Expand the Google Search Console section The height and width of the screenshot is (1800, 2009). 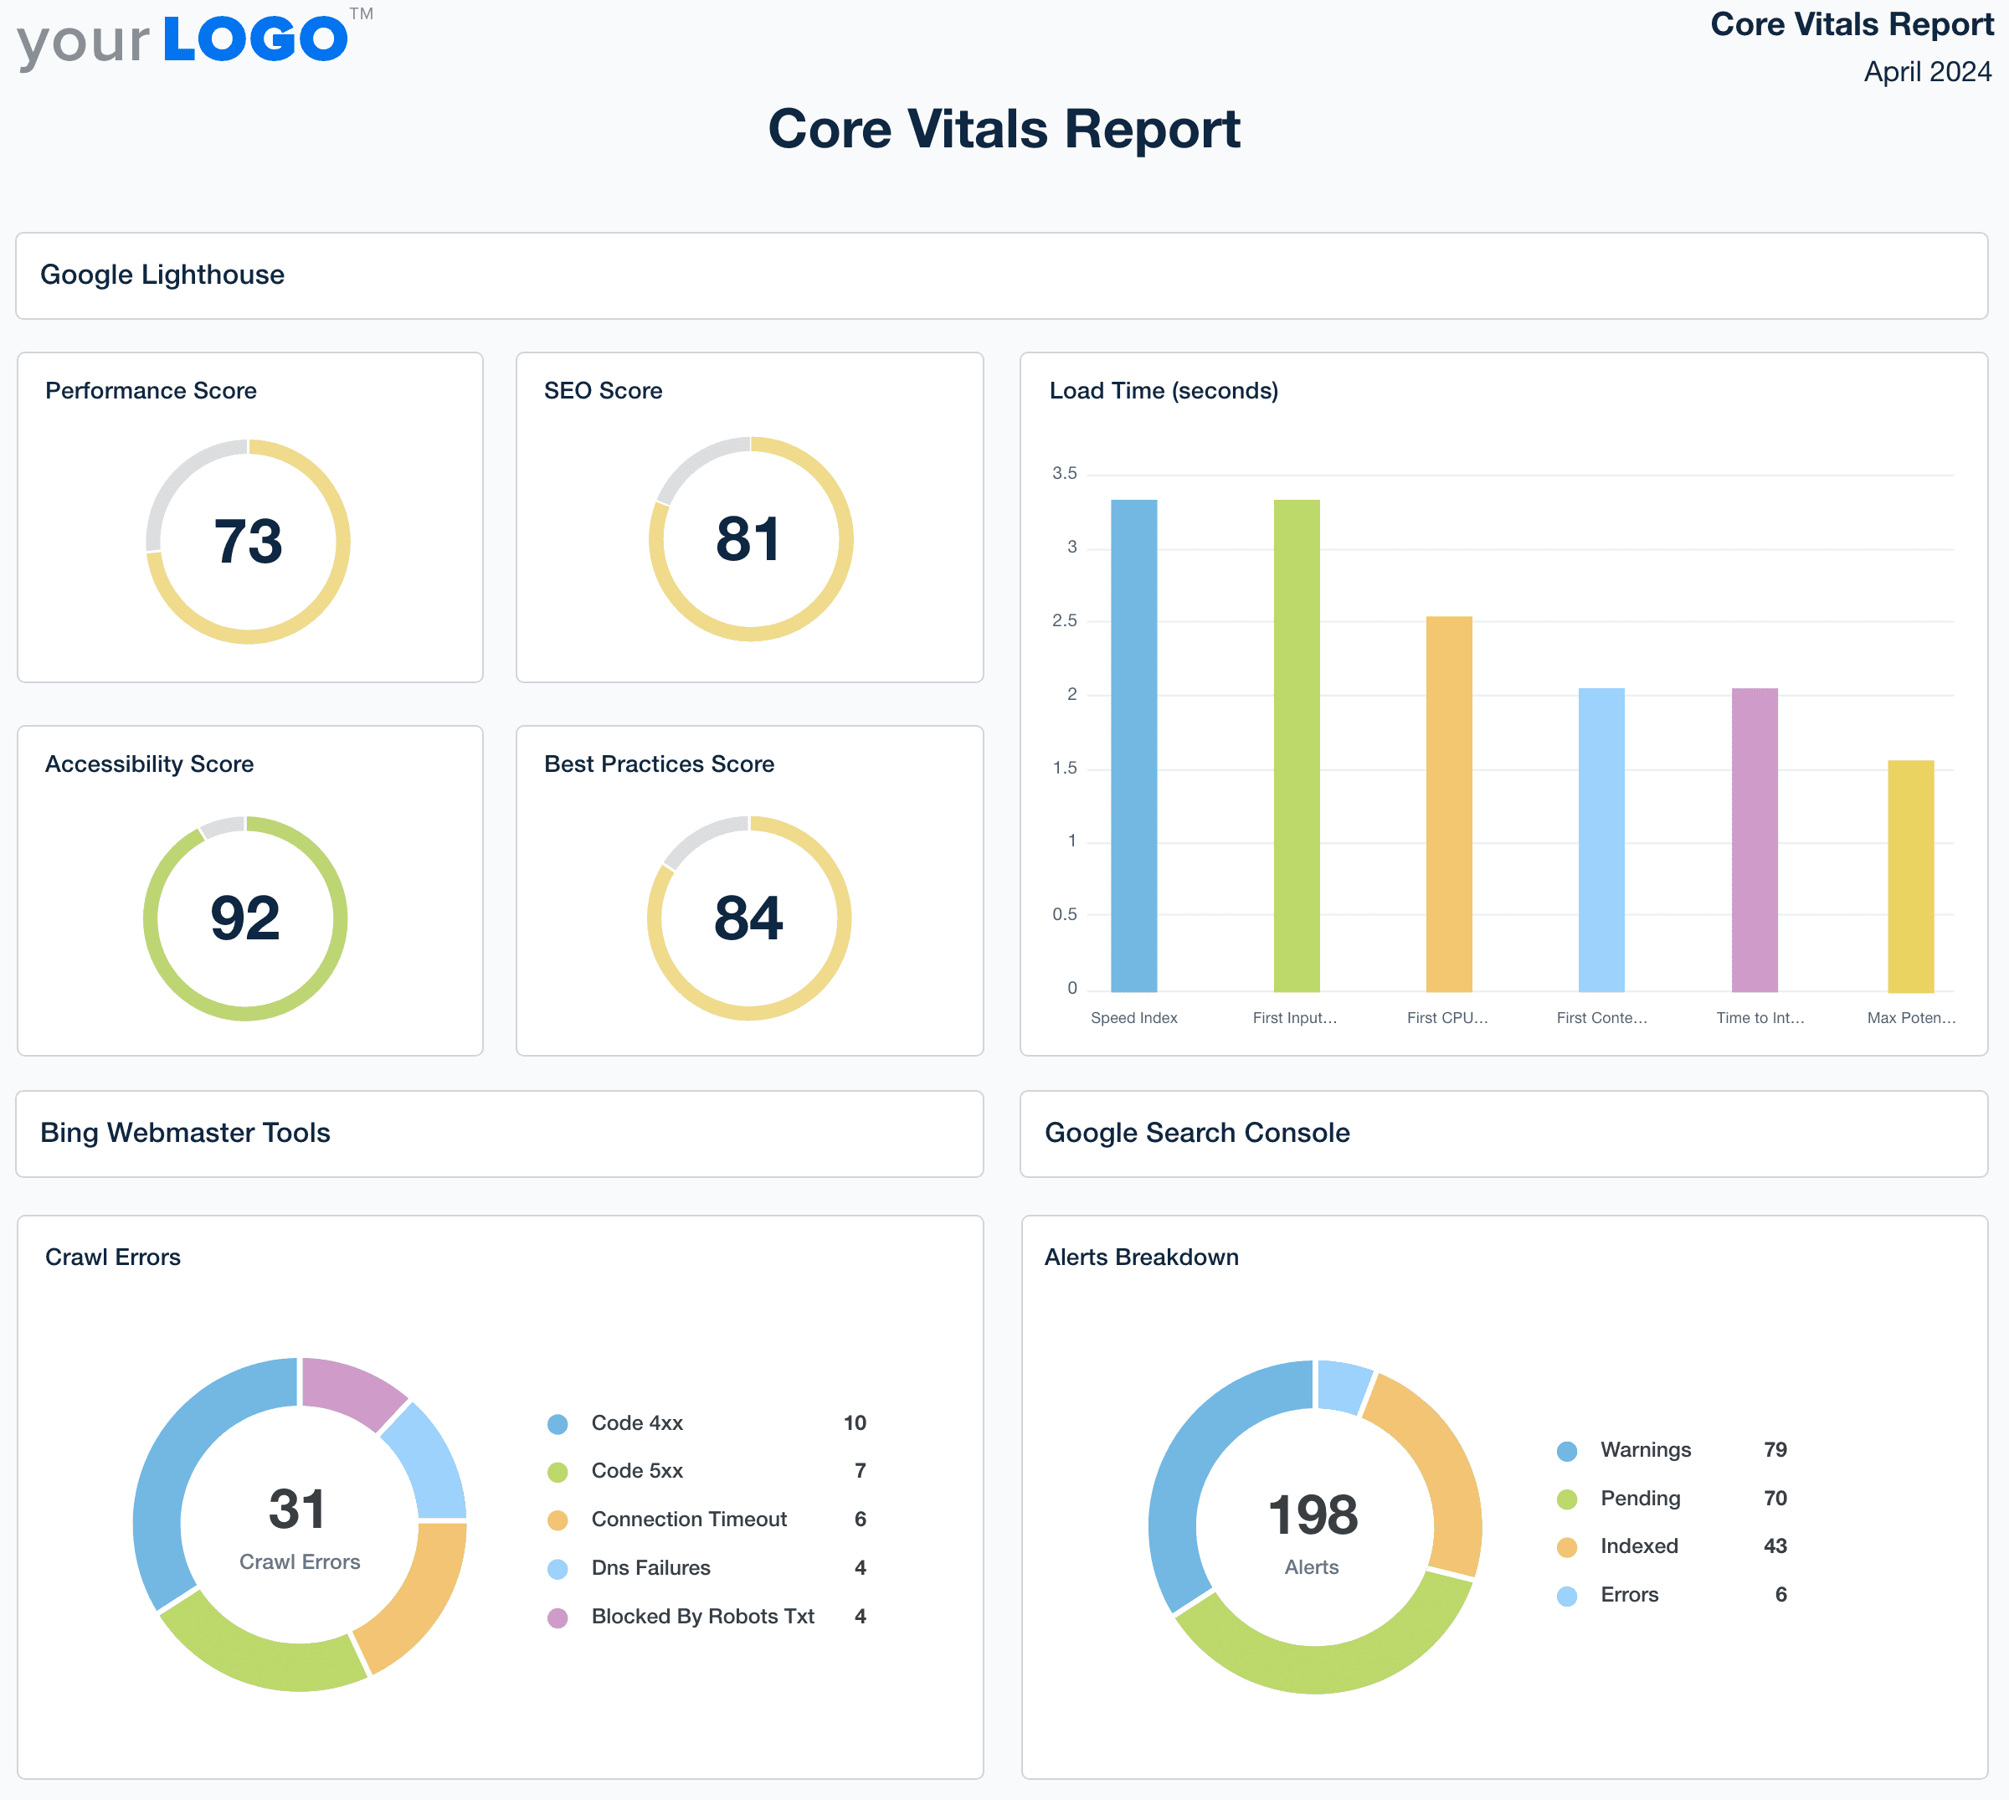coord(1197,1134)
